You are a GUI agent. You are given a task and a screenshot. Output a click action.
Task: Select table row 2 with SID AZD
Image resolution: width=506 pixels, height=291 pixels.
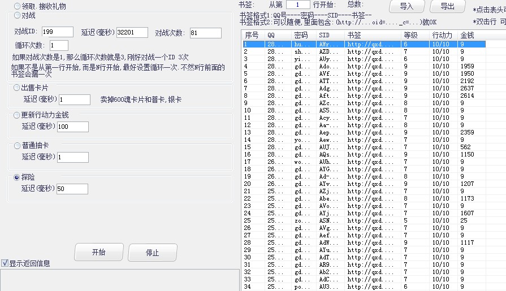364,51
